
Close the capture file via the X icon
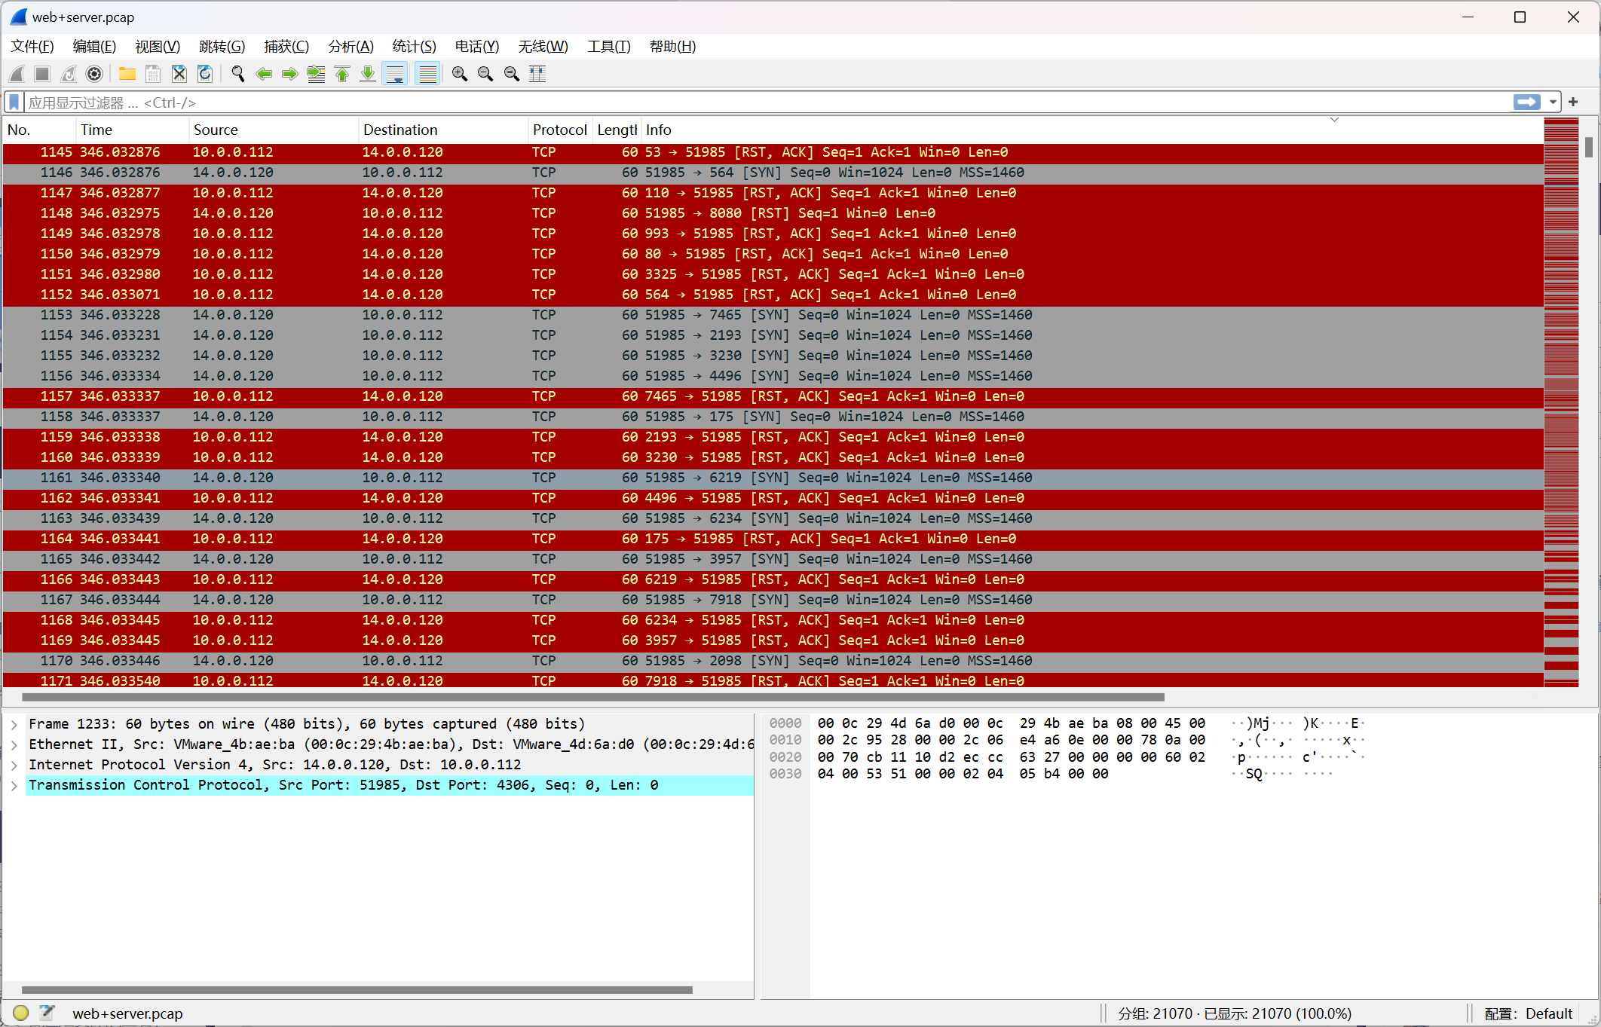coord(179,74)
